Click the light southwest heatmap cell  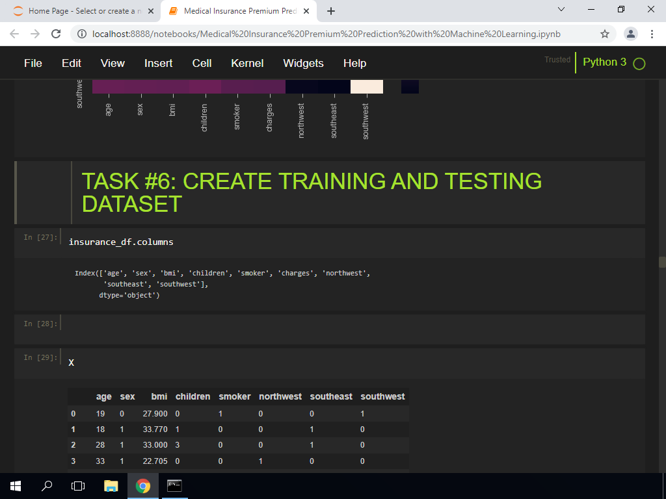click(x=367, y=86)
